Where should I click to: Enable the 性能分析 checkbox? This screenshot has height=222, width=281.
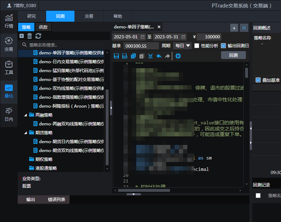click(x=197, y=46)
